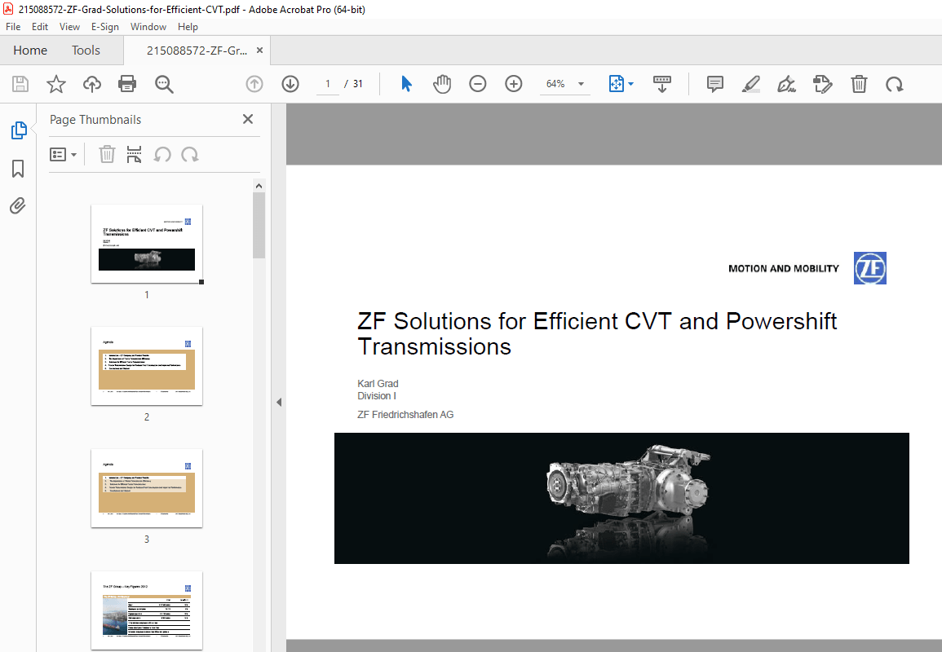This screenshot has height=652, width=942.
Task: Click the Search document magnifier icon
Action: coord(163,84)
